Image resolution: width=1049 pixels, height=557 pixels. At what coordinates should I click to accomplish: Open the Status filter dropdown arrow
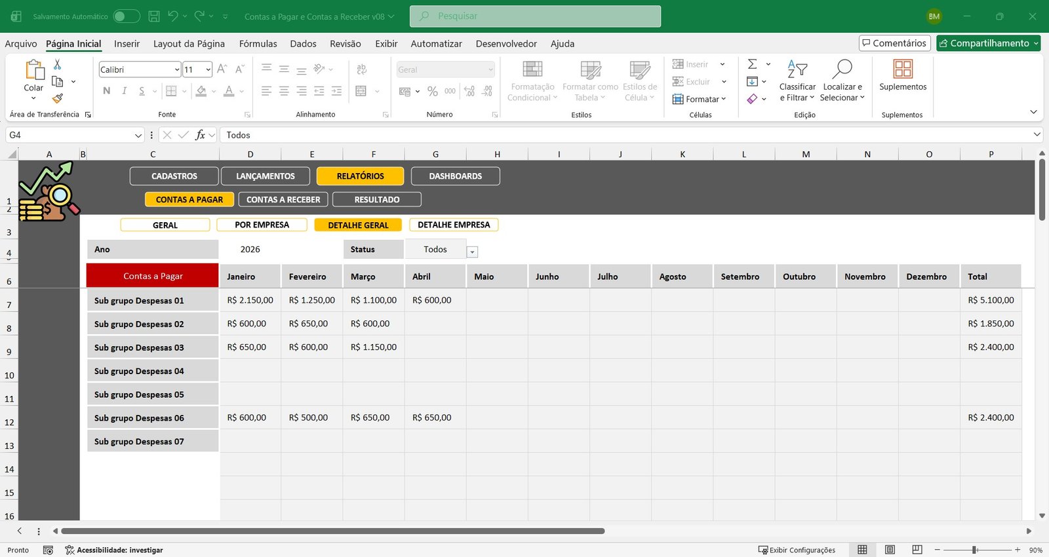[472, 252]
